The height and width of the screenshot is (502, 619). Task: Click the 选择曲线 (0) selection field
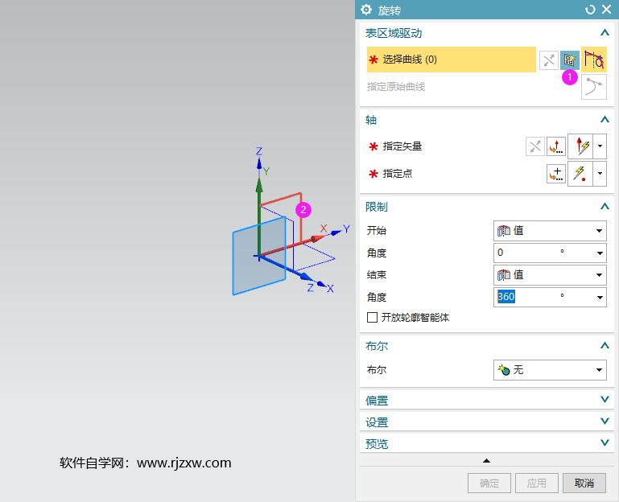[452, 60]
